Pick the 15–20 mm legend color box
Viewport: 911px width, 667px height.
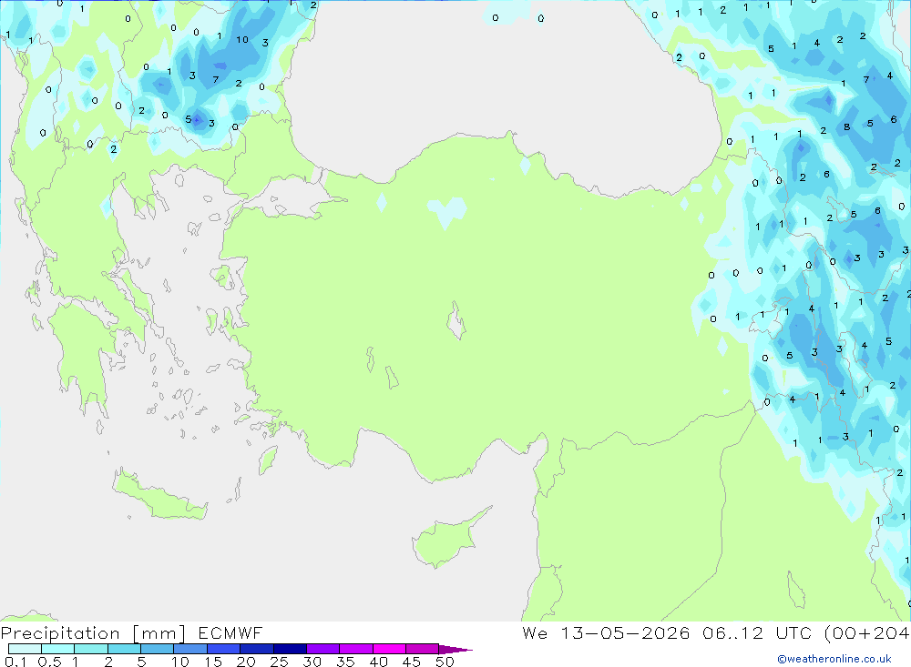click(224, 649)
